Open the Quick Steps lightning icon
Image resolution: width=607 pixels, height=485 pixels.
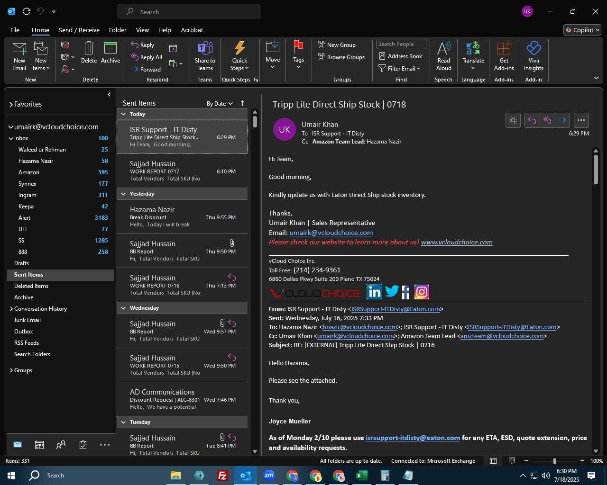click(x=239, y=48)
